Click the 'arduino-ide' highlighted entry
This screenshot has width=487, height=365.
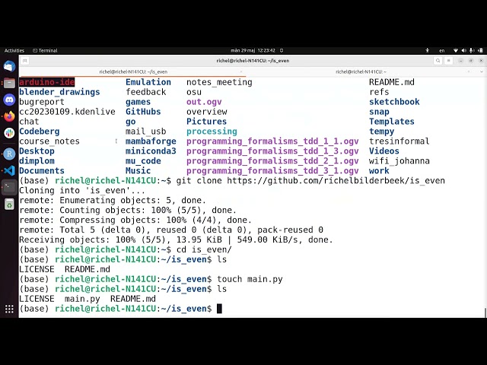coord(47,82)
